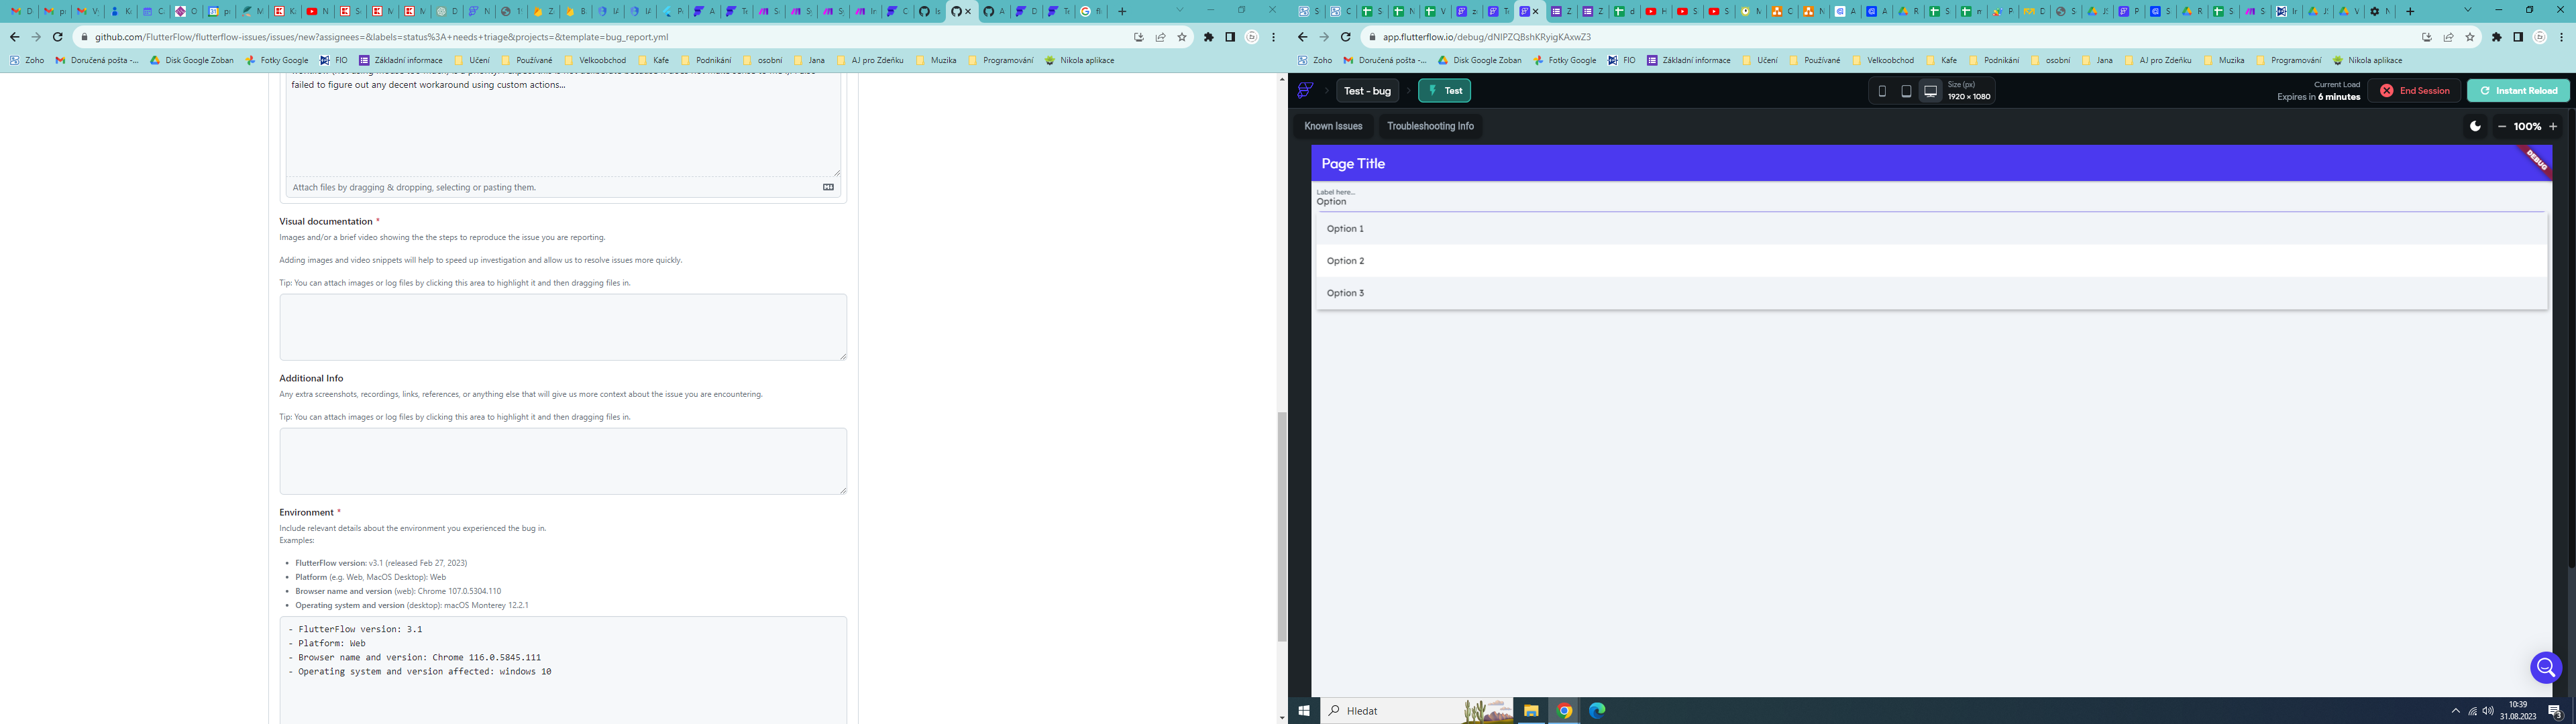Click the End Session button

click(x=2413, y=90)
